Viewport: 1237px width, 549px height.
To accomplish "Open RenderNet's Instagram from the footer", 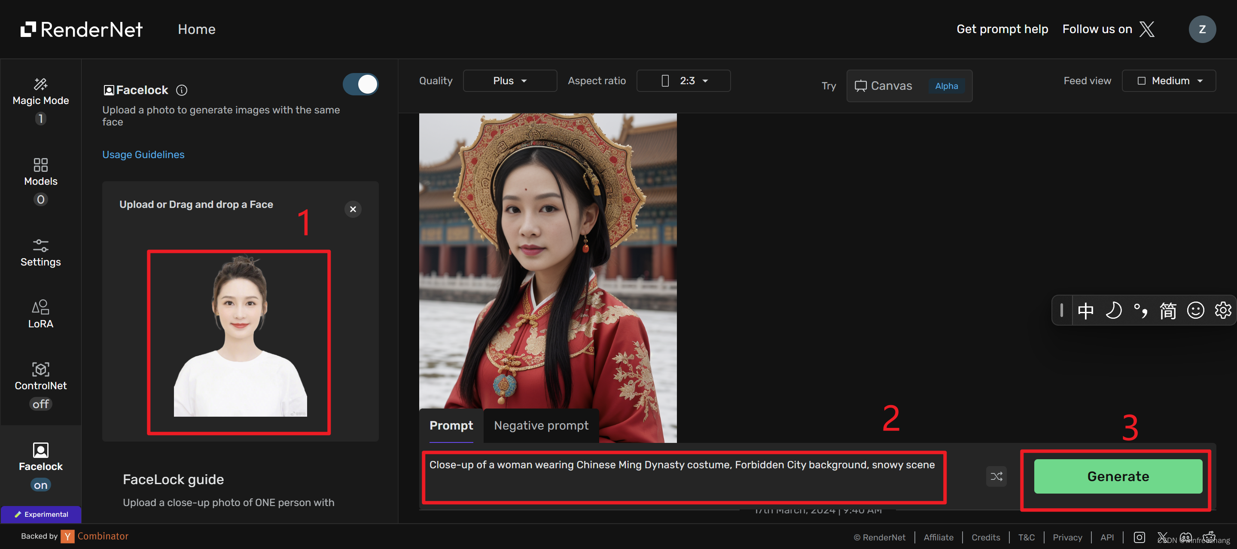I will tap(1140, 537).
